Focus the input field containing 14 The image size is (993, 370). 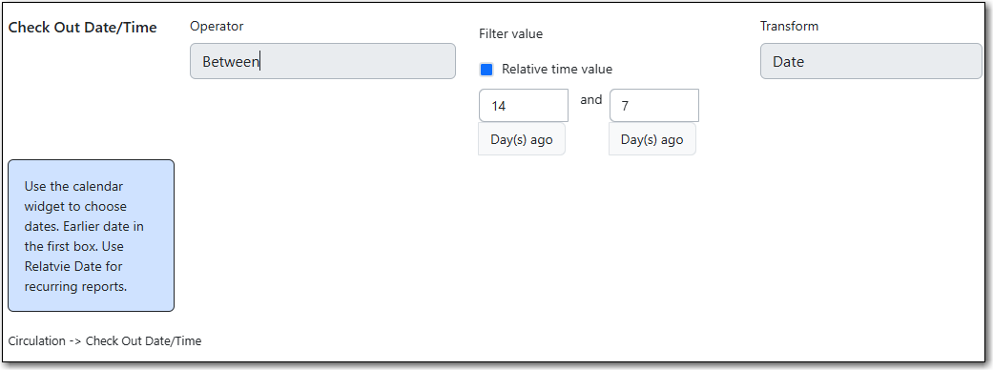(x=524, y=106)
